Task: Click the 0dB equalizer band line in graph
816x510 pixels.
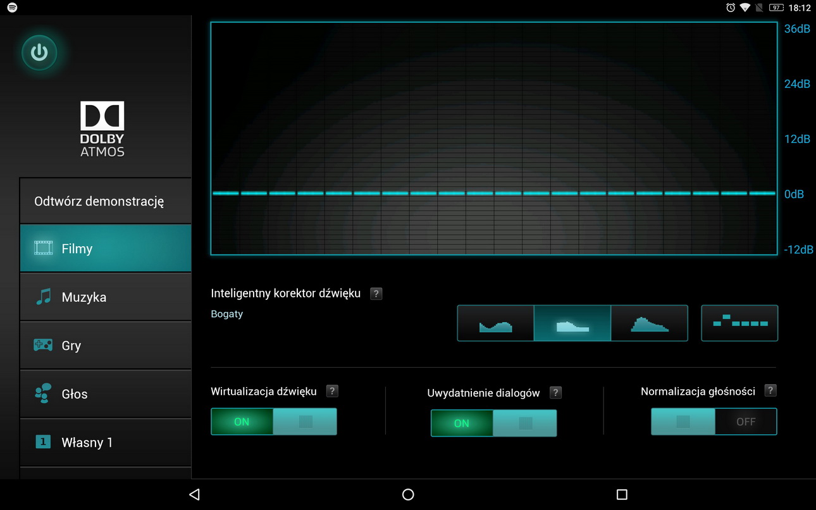Action: point(493,193)
